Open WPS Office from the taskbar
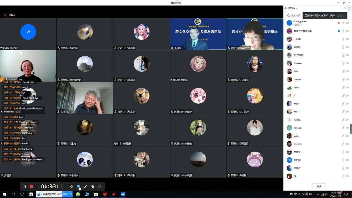352x198 pixels. click(x=105, y=194)
